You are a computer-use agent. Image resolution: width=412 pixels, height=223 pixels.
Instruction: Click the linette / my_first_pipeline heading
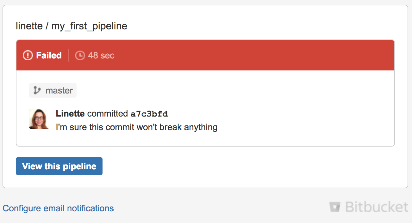pyautogui.click(x=72, y=26)
